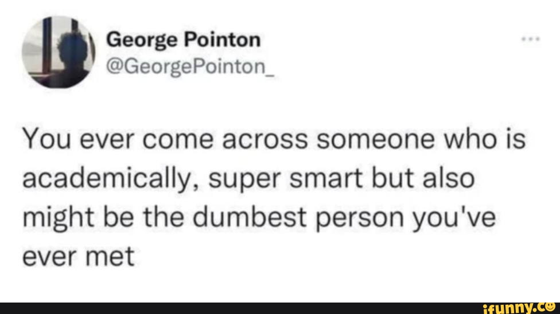Click the words 'super smart' in tweet
This screenshot has width=560, height=314.
point(285,179)
